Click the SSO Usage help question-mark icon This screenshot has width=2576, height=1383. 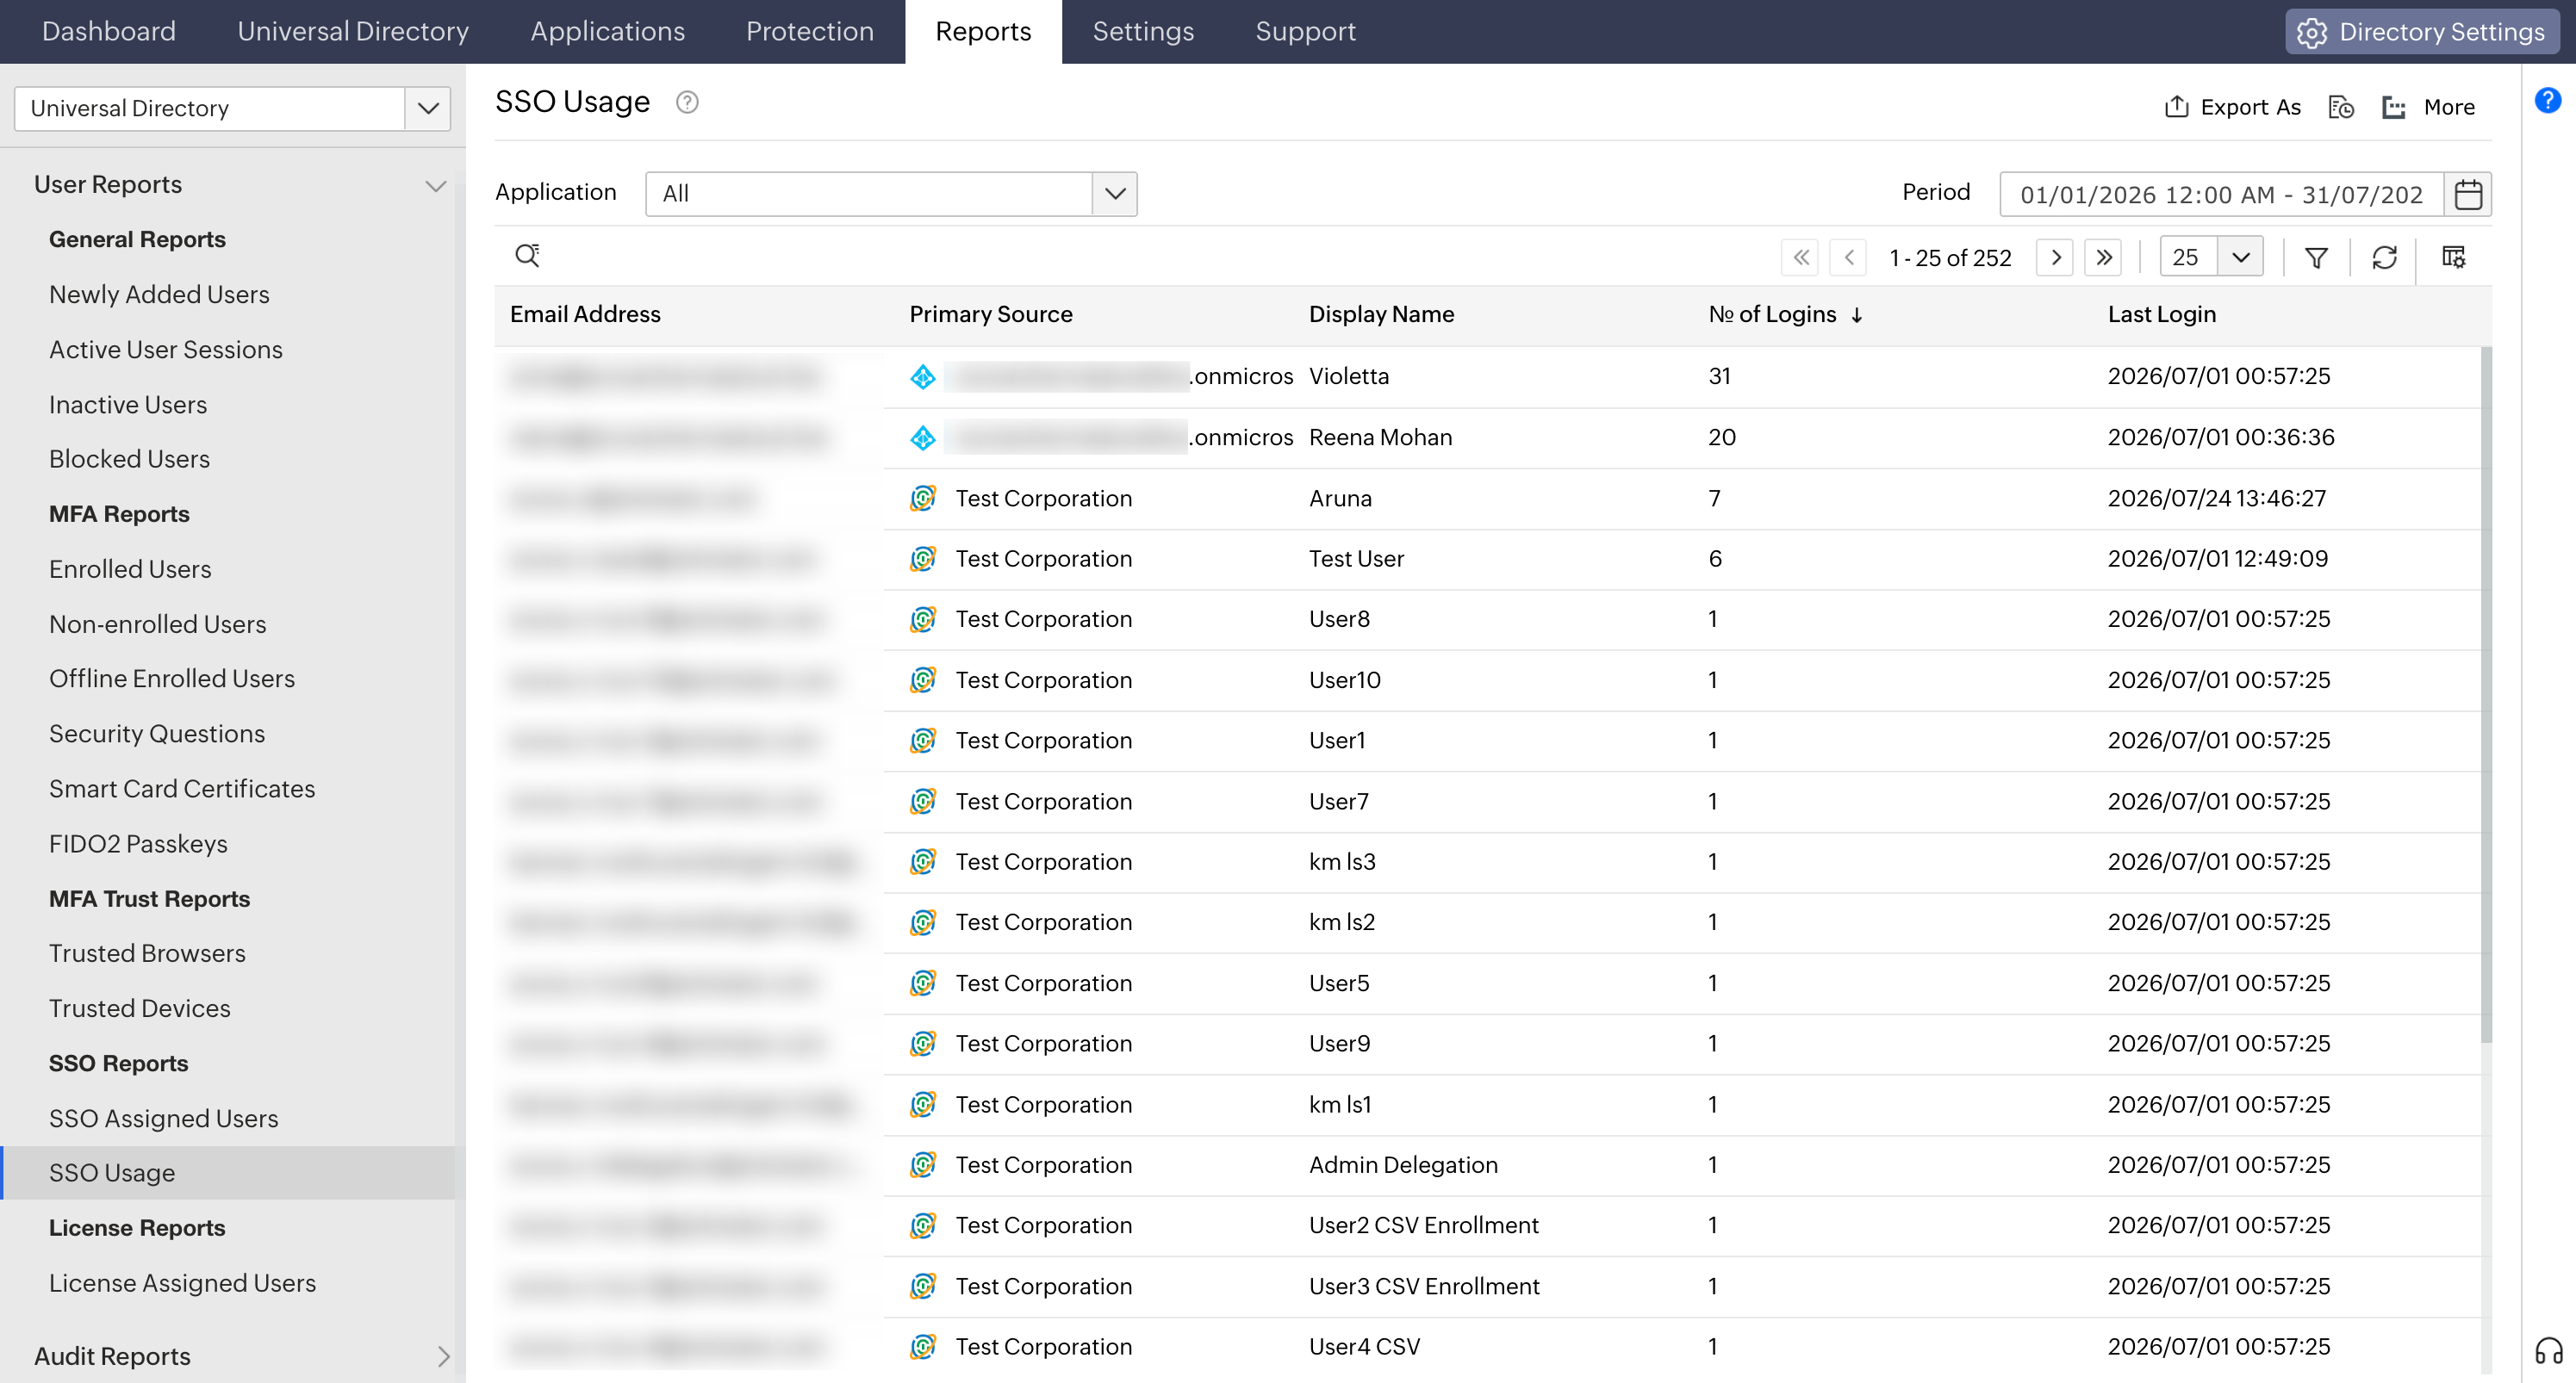click(687, 102)
